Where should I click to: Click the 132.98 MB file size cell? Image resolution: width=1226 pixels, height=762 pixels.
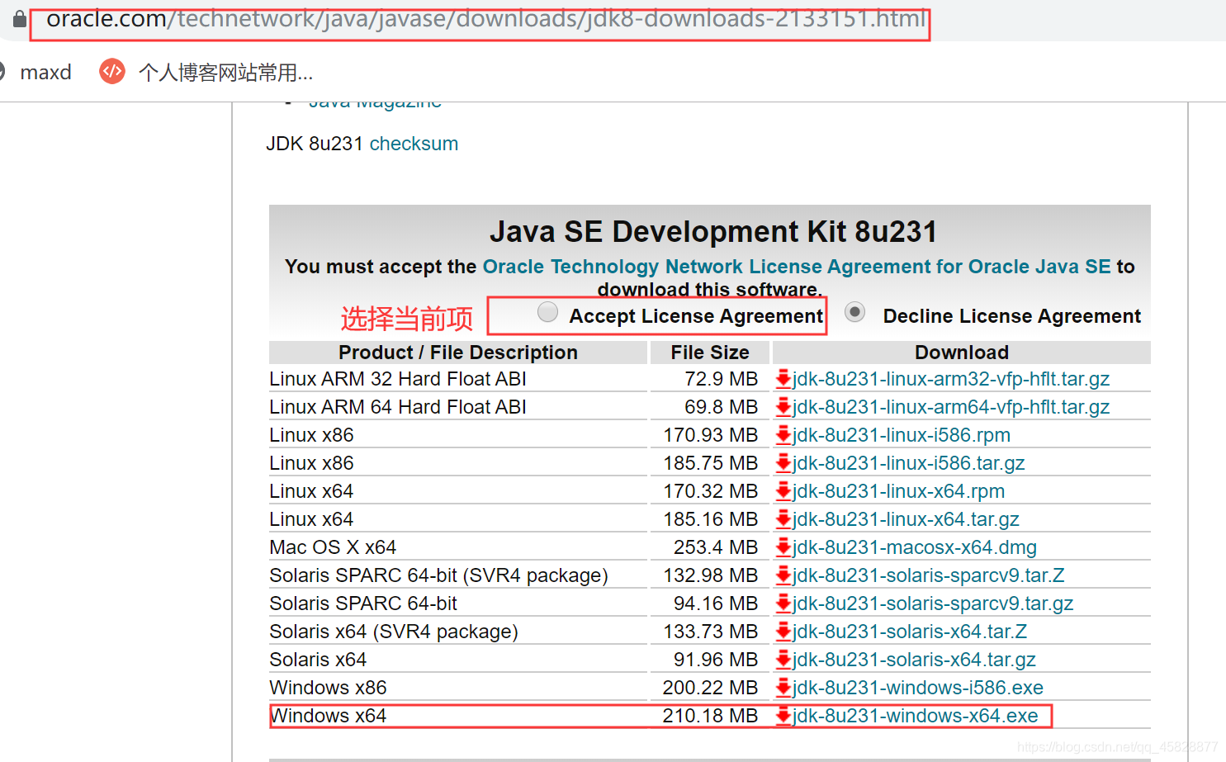[710, 575]
